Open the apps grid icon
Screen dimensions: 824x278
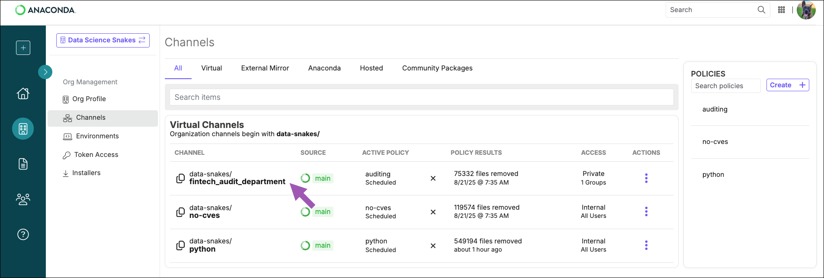pos(782,10)
